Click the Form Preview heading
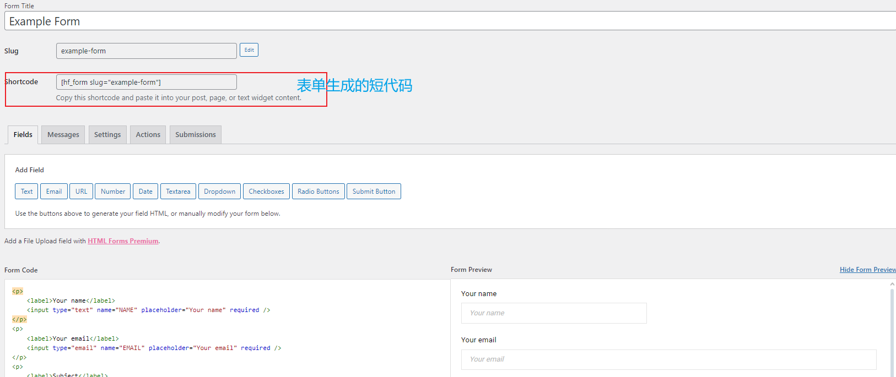This screenshot has height=377, width=896. tap(471, 270)
